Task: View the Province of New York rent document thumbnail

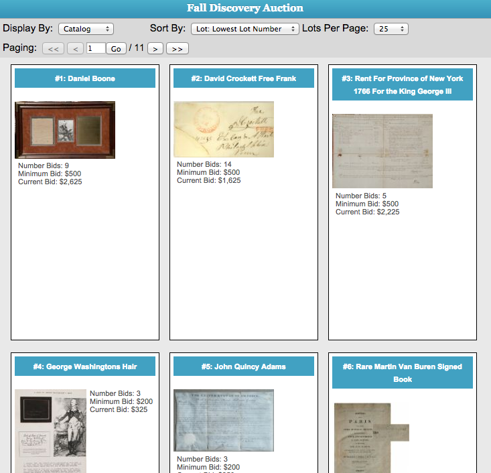Action: 382,151
